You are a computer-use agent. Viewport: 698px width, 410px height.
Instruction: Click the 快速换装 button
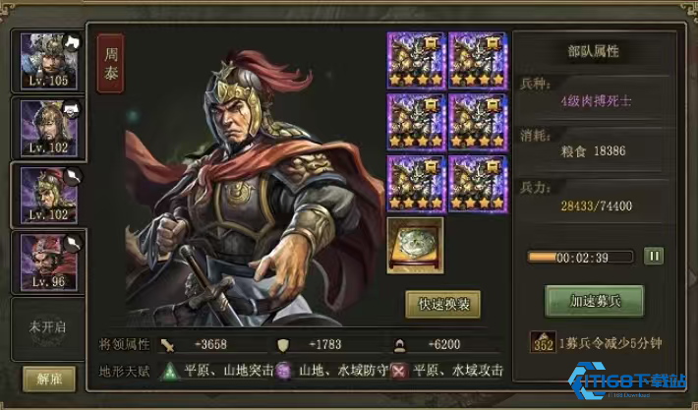(443, 305)
